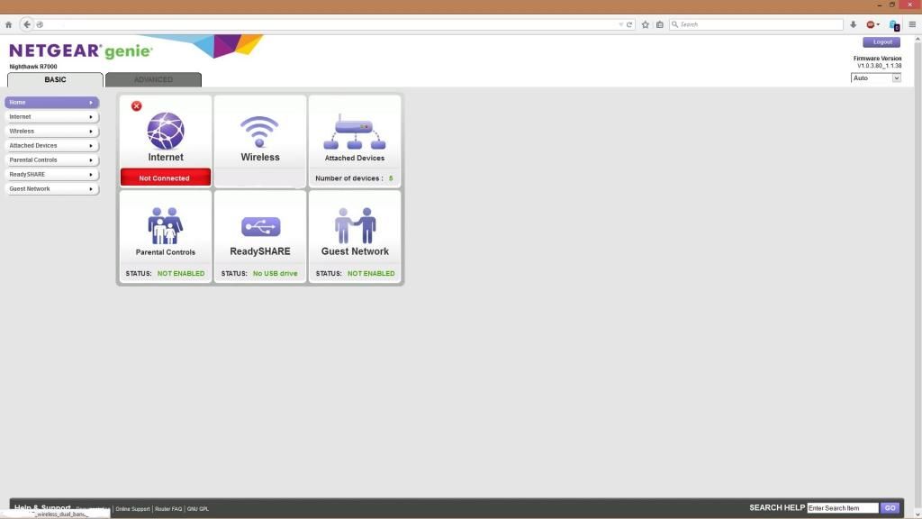The image size is (922, 519).
Task: Click the site identity icon in address bar
Action: (x=40, y=24)
